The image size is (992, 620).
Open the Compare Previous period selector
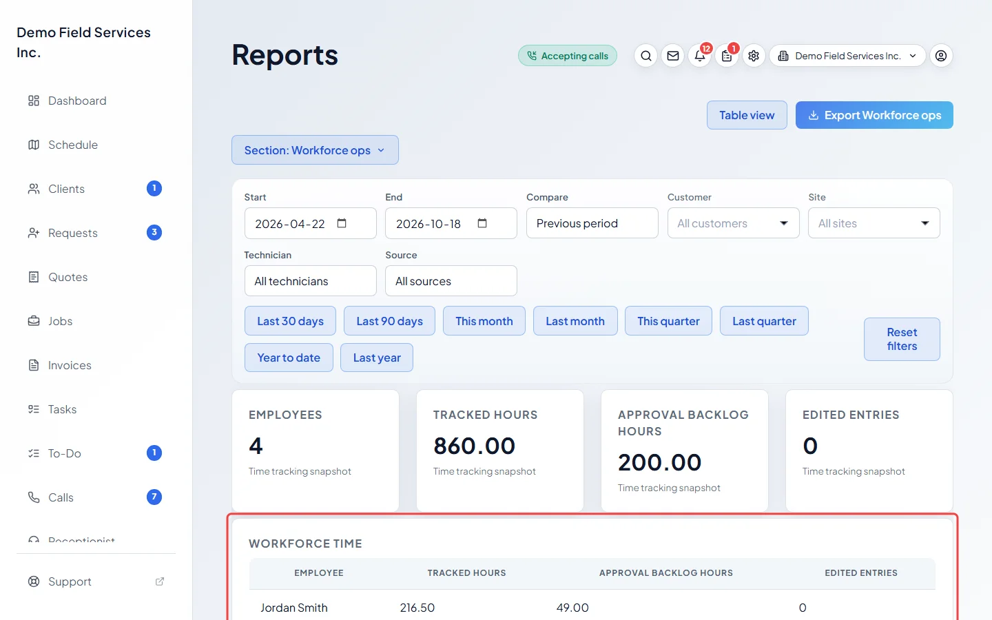coord(592,223)
